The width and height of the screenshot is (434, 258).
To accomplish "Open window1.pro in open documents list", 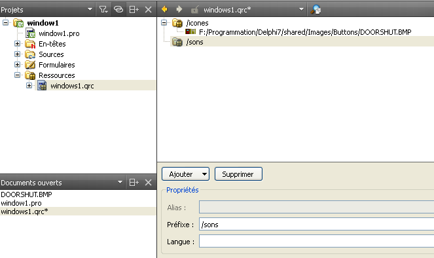I will pyautogui.click(x=22, y=203).
